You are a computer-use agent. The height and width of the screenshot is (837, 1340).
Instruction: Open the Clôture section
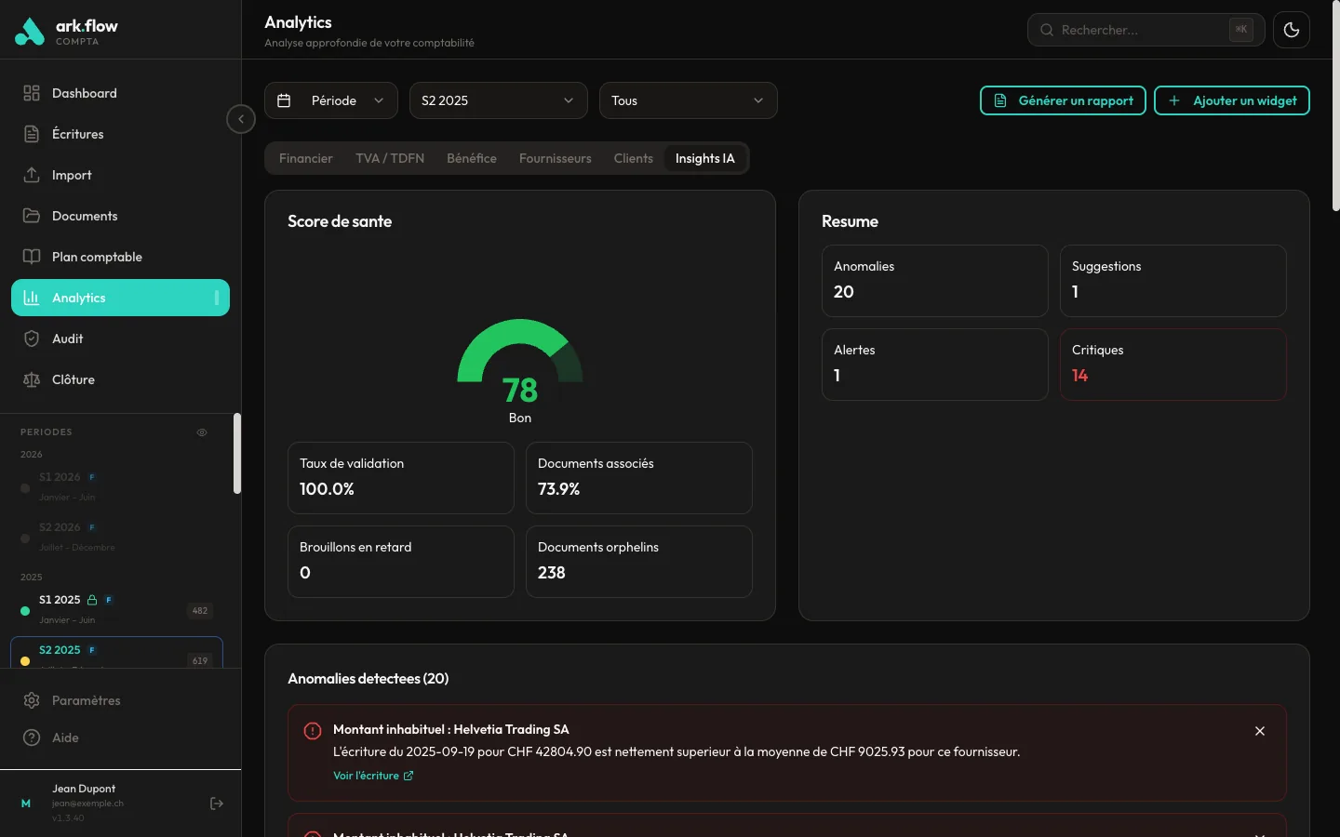click(74, 379)
